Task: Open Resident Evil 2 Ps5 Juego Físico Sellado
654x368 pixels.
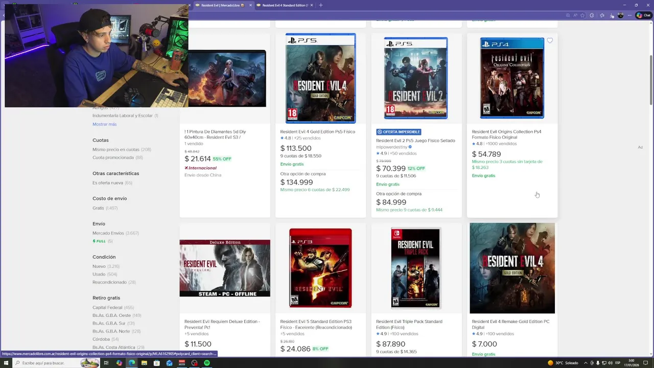Action: point(415,141)
